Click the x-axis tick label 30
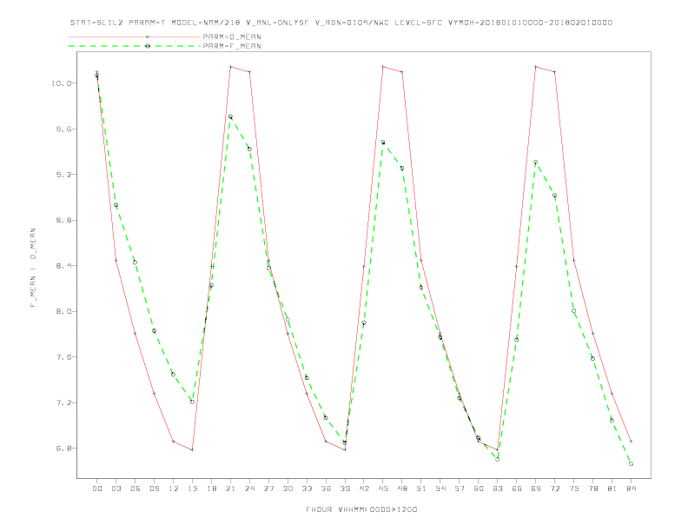This screenshot has width=688, height=532. pos(288,489)
